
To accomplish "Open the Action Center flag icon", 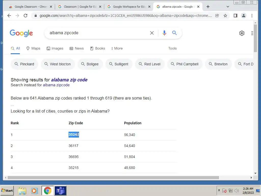I will point(224,191).
